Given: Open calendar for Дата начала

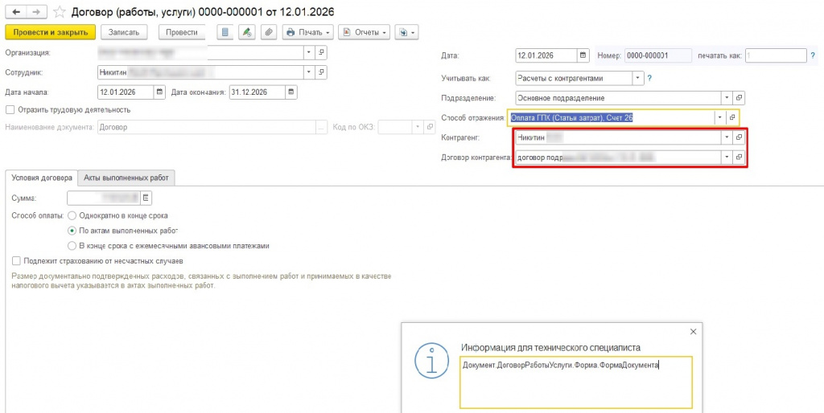Looking at the screenshot, I should click(x=160, y=92).
